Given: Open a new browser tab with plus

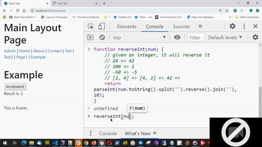Looking at the screenshot, I should pyautogui.click(x=104, y=3).
